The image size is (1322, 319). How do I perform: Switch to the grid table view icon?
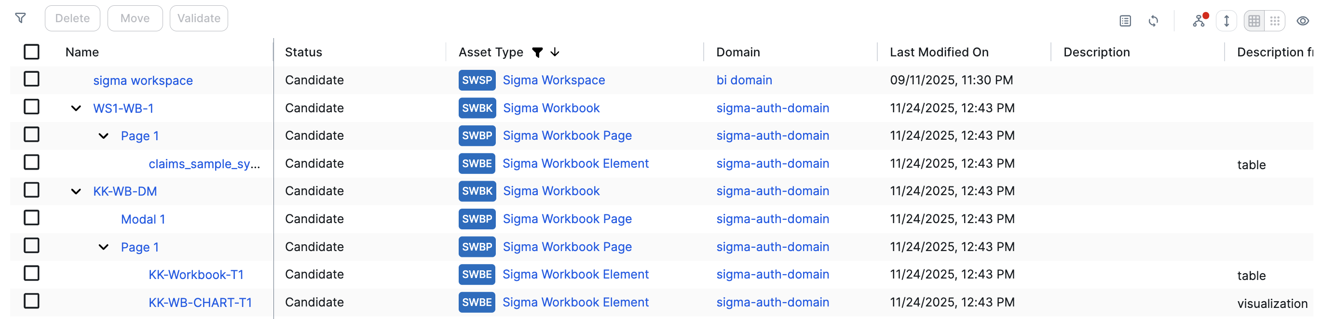point(1254,21)
